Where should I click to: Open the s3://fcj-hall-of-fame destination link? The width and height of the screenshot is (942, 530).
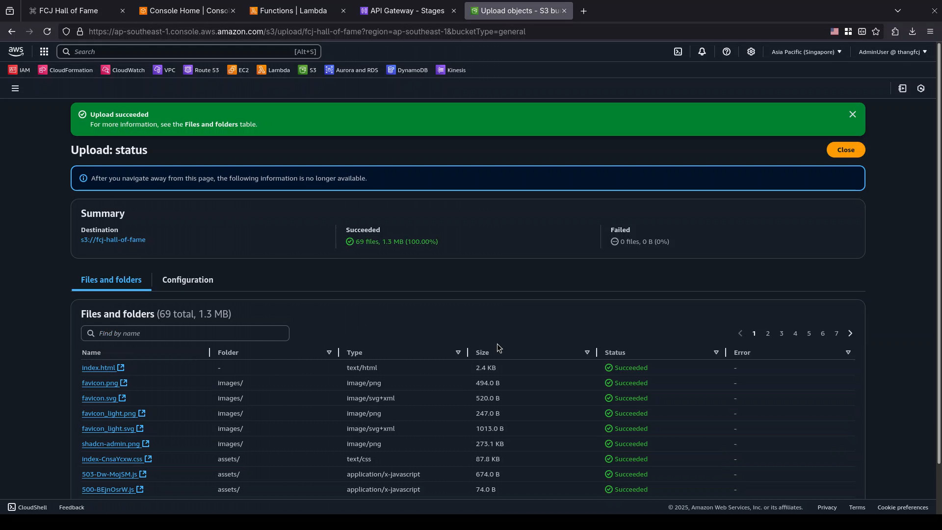[113, 239]
